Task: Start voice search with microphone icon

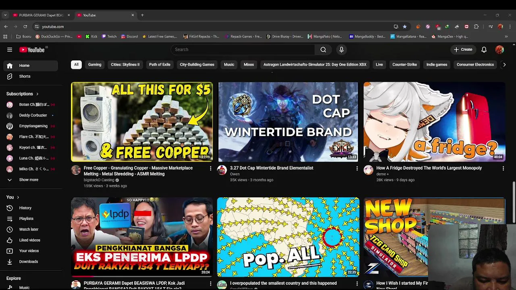Action: [x=341, y=50]
